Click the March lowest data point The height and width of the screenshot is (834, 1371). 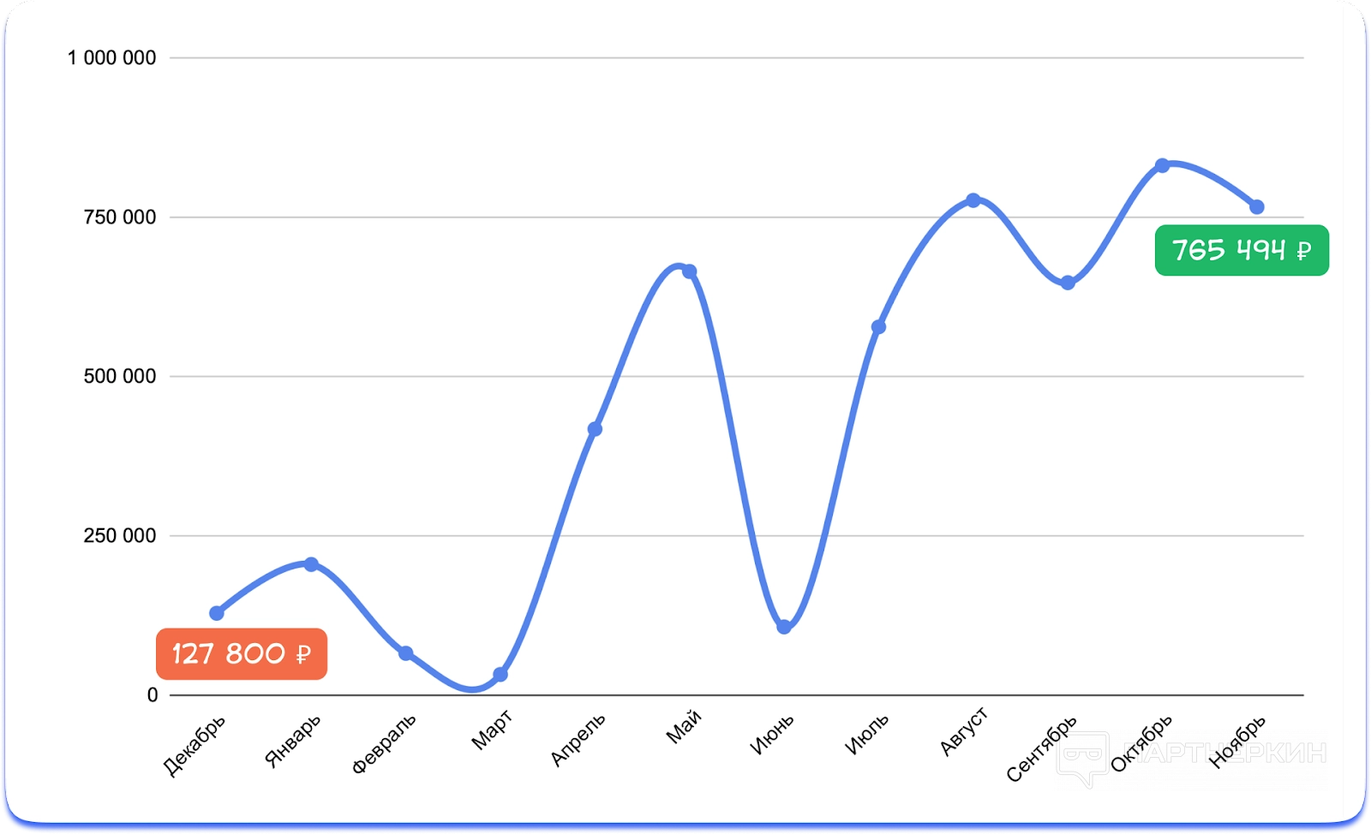[500, 675]
